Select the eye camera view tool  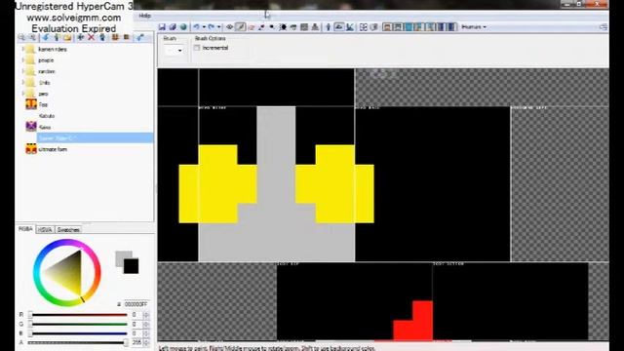(x=230, y=27)
